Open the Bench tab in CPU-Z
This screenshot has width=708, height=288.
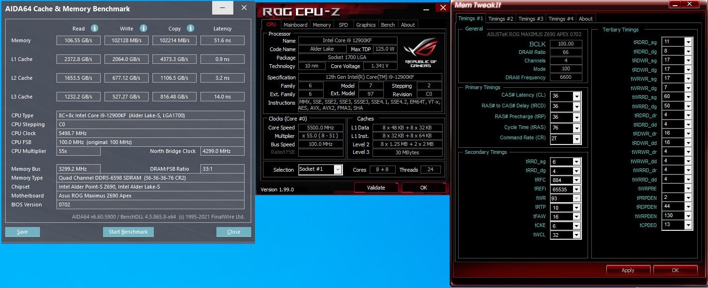[388, 25]
